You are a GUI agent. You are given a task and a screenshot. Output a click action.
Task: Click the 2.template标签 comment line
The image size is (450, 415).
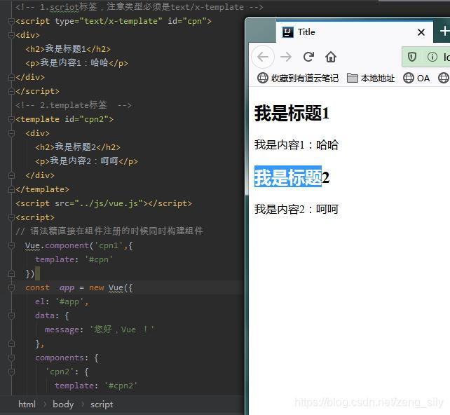tap(74, 105)
